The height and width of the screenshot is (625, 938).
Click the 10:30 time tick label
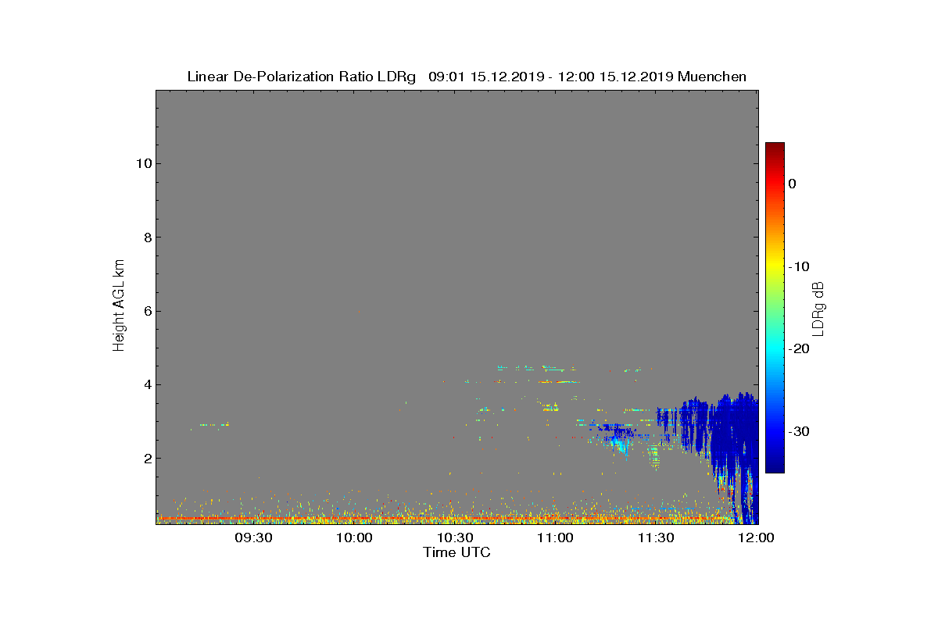[x=455, y=537]
